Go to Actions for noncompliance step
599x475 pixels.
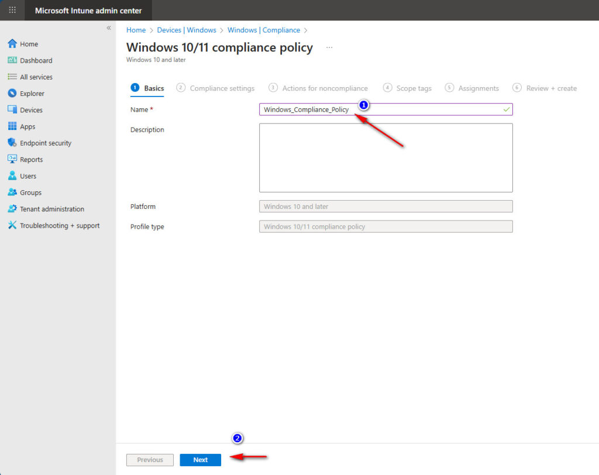[325, 88]
